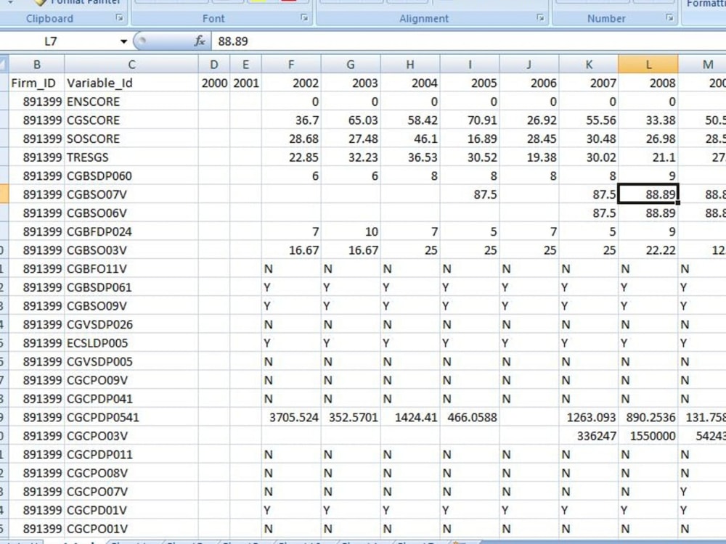Select column K header
The image size is (726, 544).
coord(589,65)
